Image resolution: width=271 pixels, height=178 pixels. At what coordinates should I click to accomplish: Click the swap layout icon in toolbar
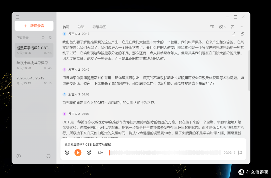pyautogui.click(x=232, y=27)
